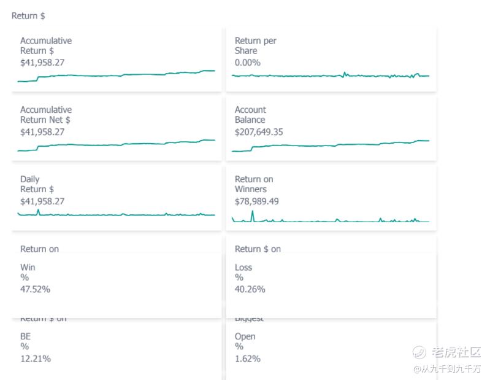This screenshot has height=380, width=490.
Task: Click the Return per Share 0.00% value
Action: click(248, 63)
